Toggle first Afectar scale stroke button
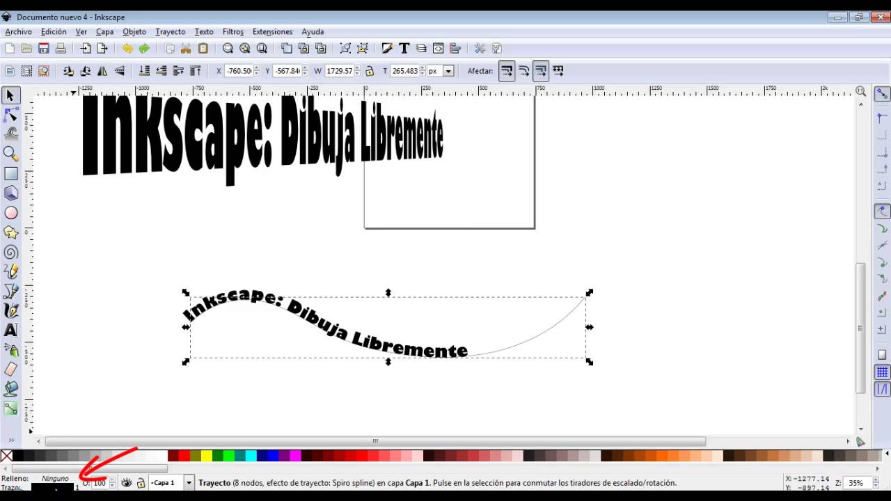The height and width of the screenshot is (501, 891). pyautogui.click(x=507, y=70)
